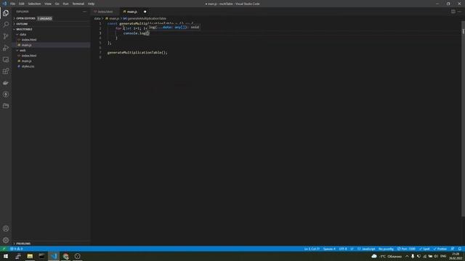Place cursor on console.log line 3
The width and height of the screenshot is (465, 261).
tap(136, 33)
